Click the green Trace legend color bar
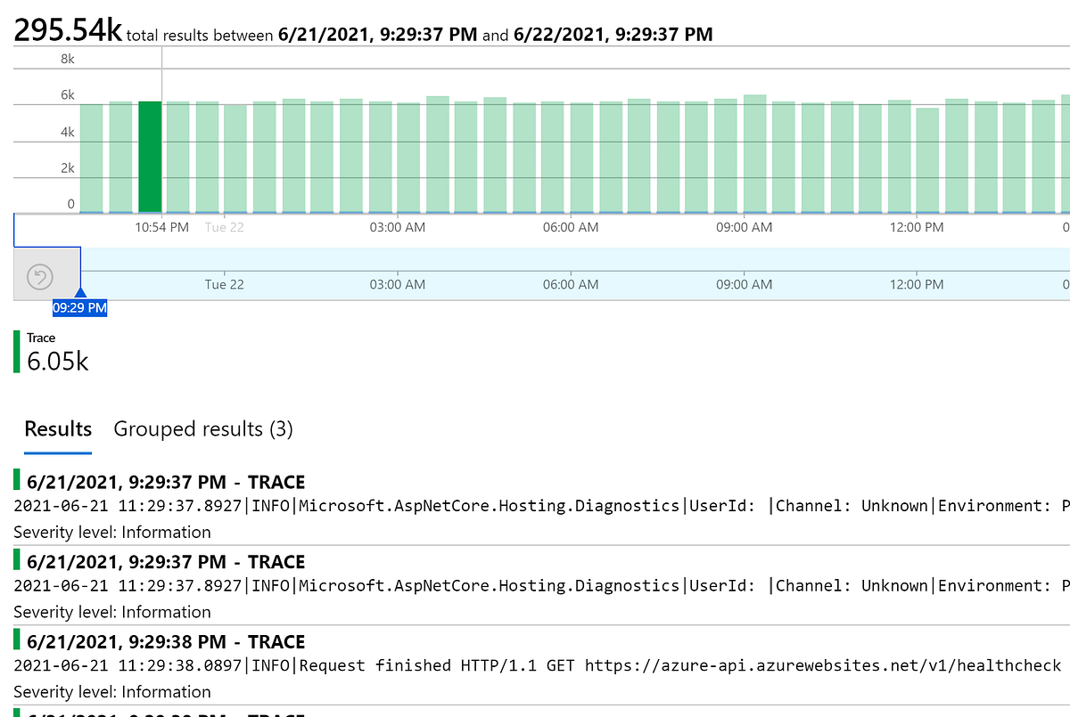The width and height of the screenshot is (1070, 717). tap(15, 351)
